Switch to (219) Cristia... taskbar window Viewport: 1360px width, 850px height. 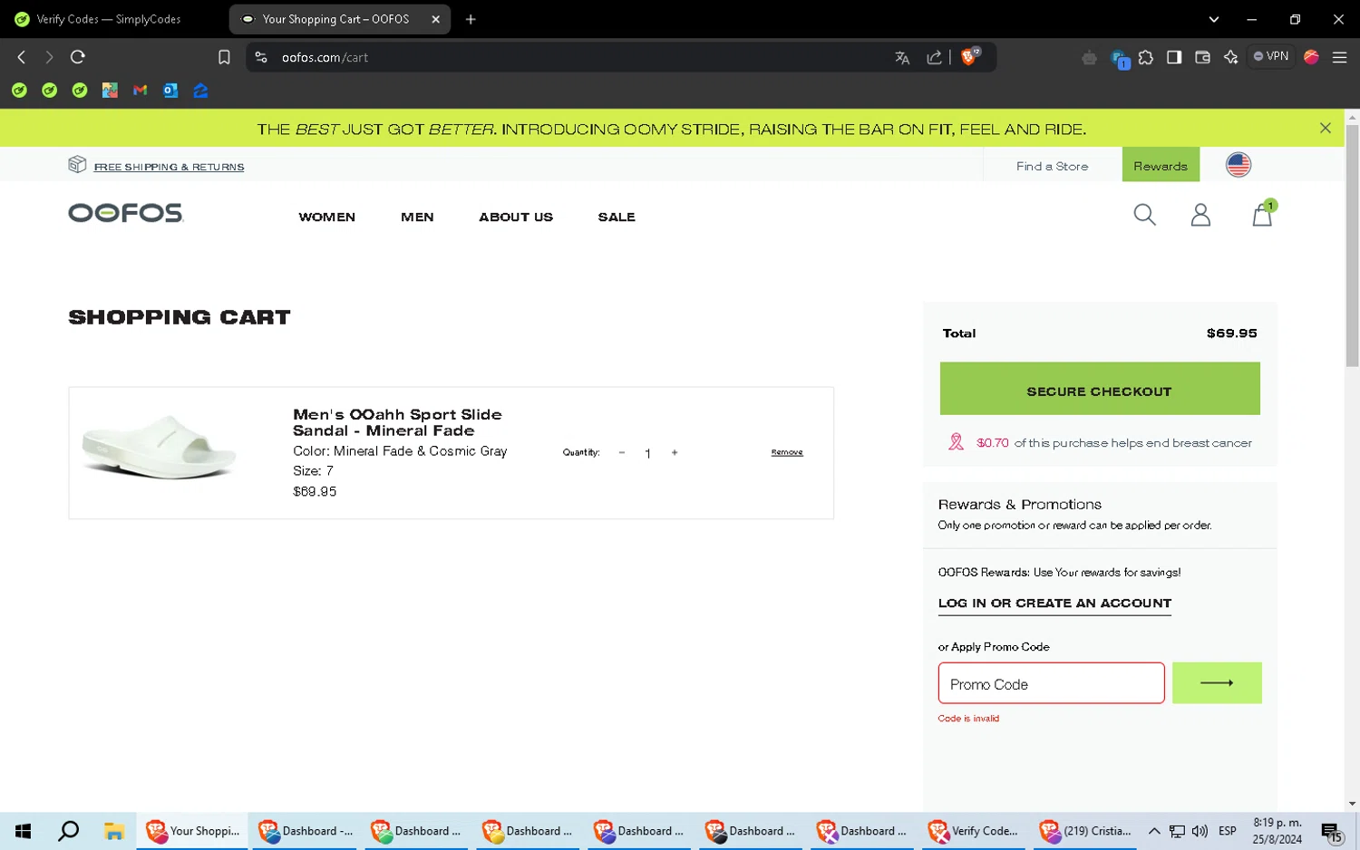(1085, 831)
